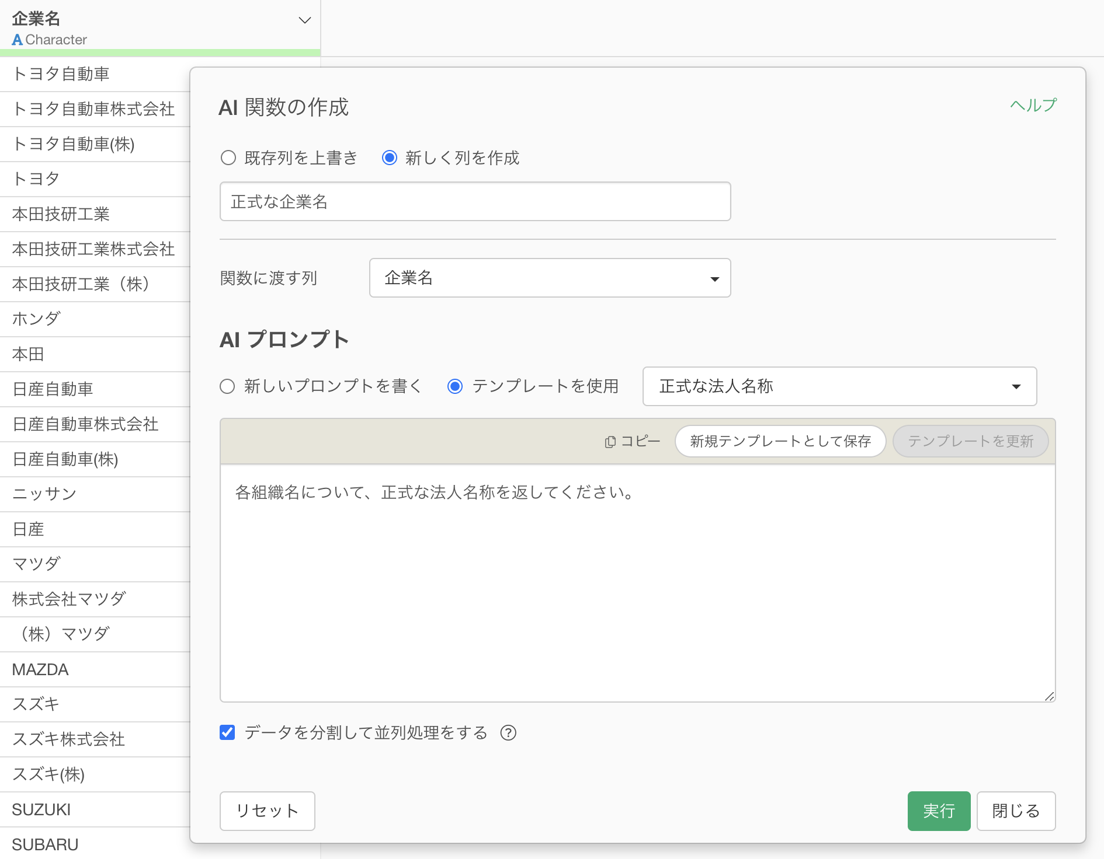Open the 関数に渡す列 dropdown
This screenshot has width=1104, height=859.
tap(550, 278)
